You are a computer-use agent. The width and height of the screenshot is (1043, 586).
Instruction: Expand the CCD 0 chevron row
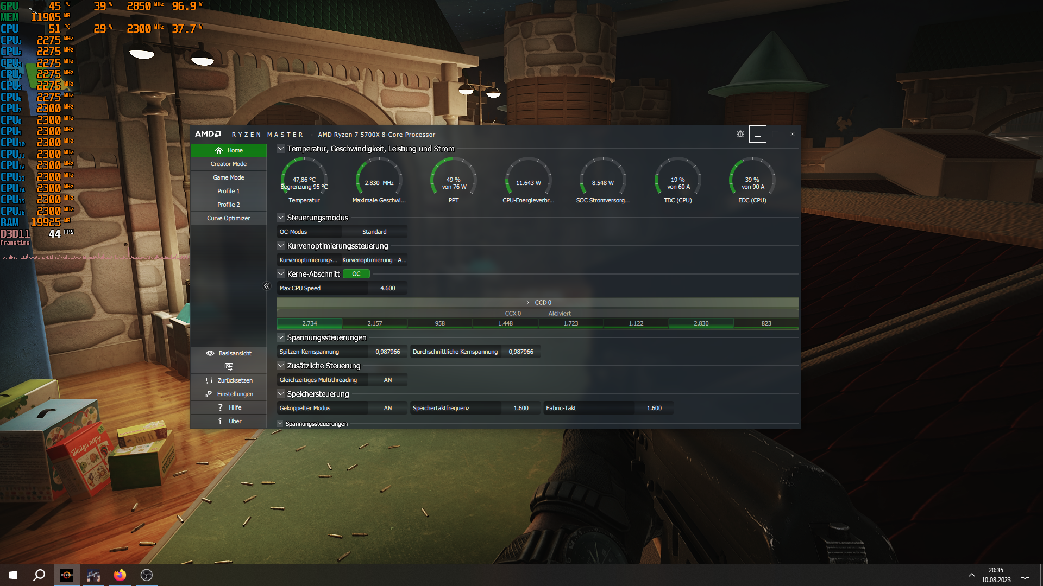527,303
